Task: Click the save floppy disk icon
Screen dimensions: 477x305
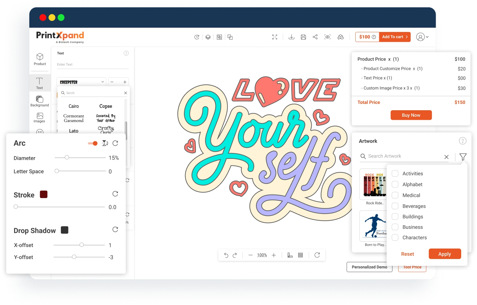Action: tap(303, 37)
